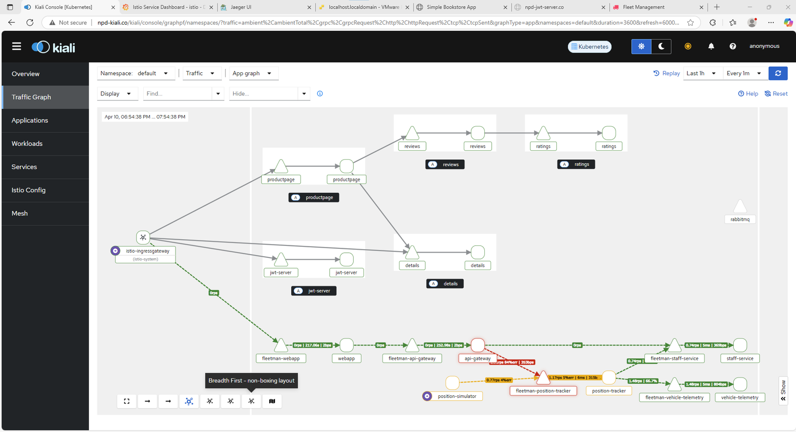Click the info icon beside Hide field
796x432 pixels.
pyautogui.click(x=320, y=94)
